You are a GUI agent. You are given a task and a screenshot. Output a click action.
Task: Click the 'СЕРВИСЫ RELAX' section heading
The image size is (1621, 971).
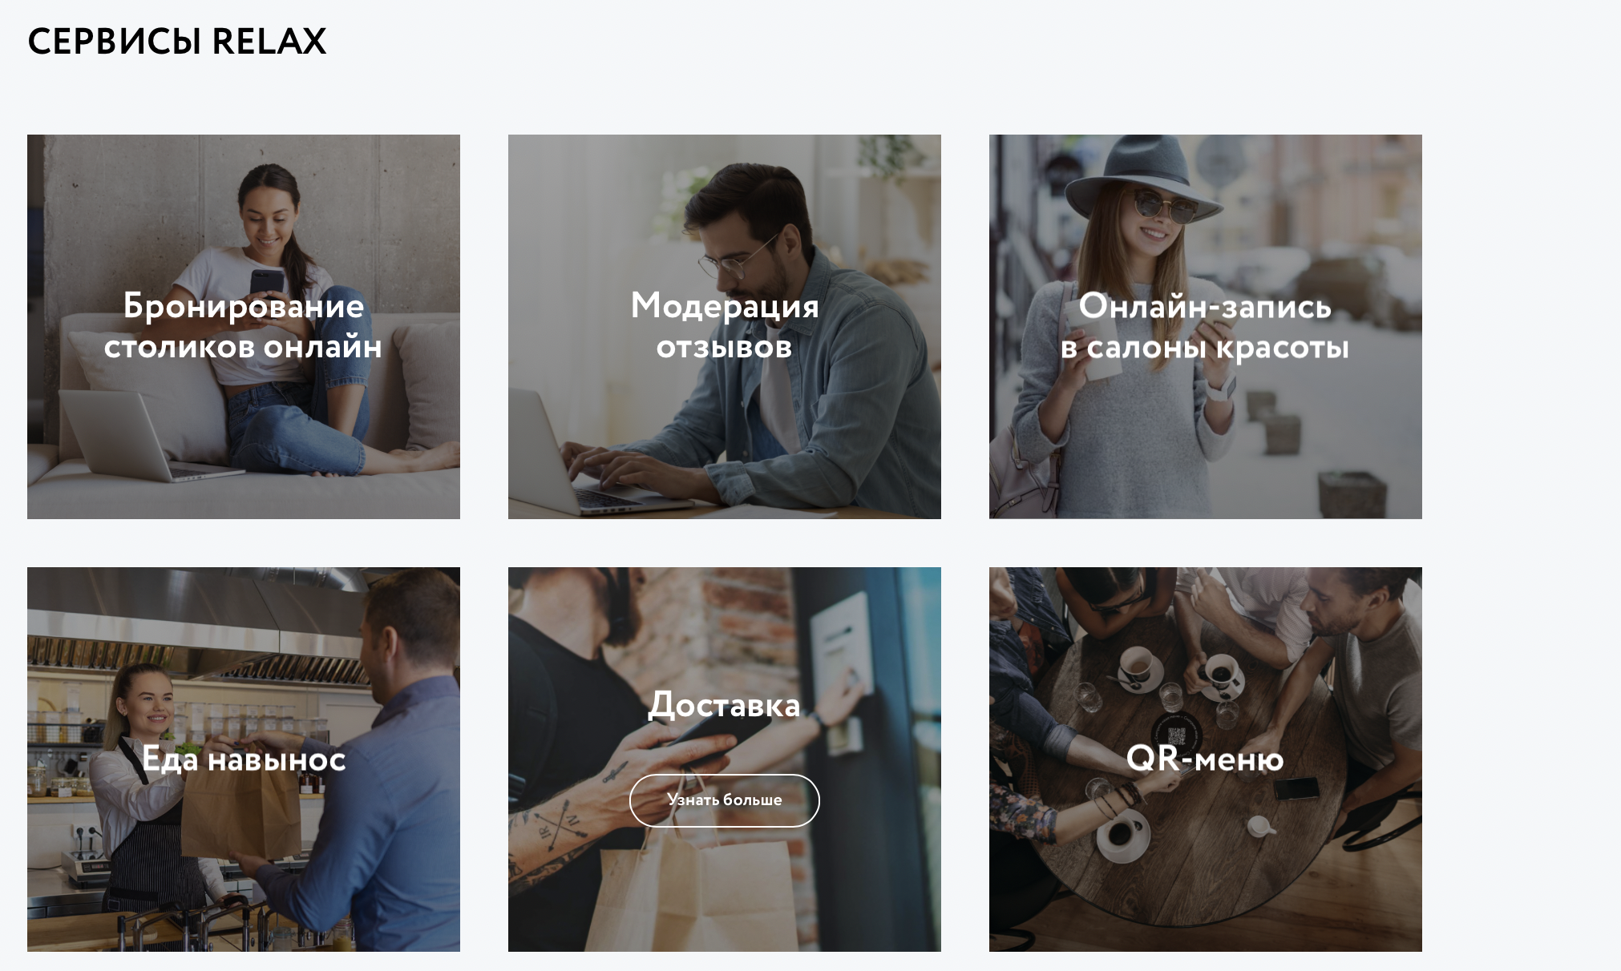coord(177,42)
